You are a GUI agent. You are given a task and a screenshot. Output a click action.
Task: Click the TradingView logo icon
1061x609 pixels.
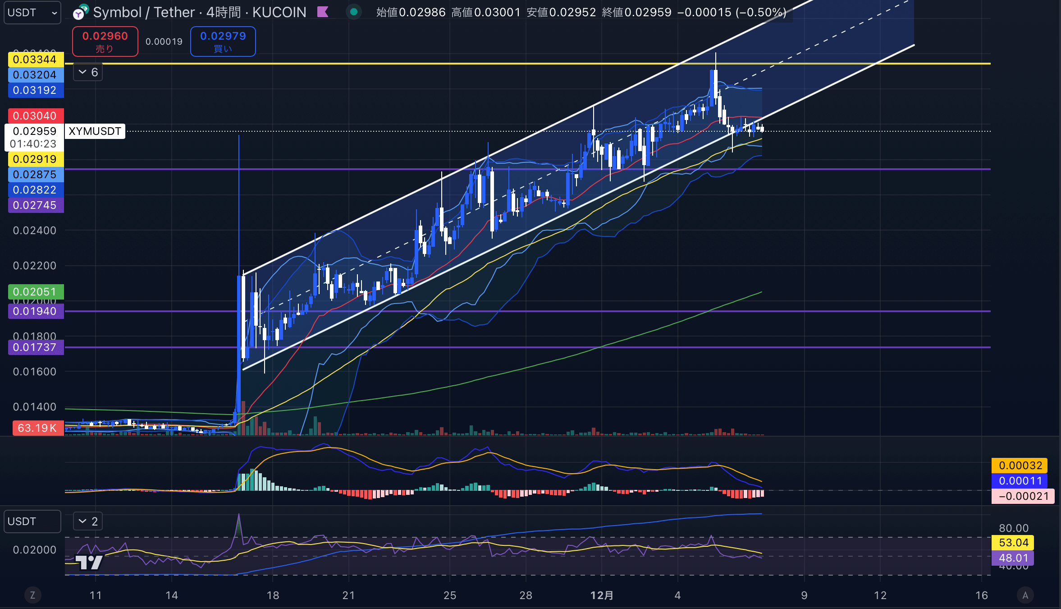click(89, 562)
